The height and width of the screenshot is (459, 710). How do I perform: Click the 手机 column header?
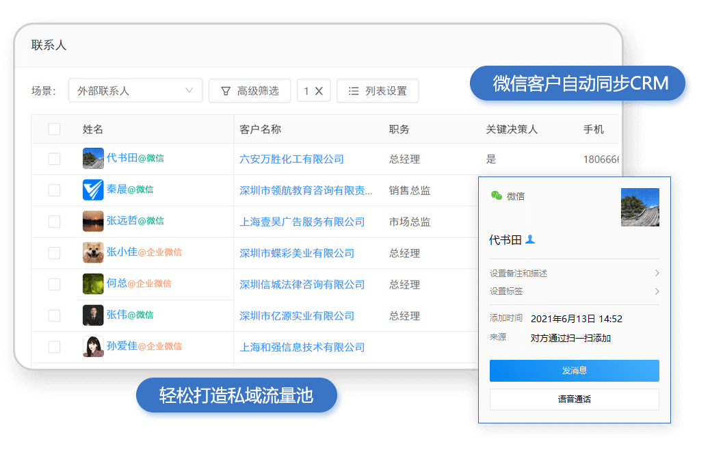pyautogui.click(x=593, y=129)
